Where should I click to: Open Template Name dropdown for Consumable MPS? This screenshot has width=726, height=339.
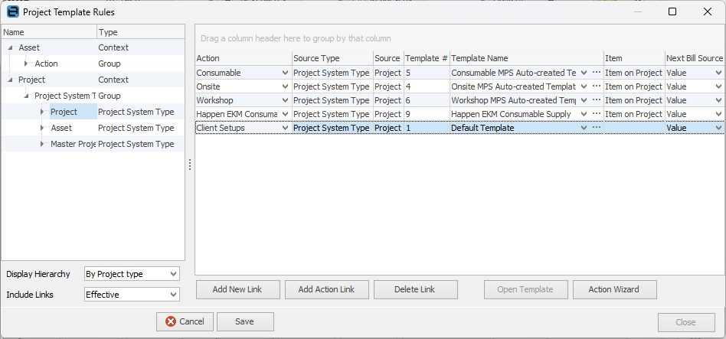(x=584, y=73)
